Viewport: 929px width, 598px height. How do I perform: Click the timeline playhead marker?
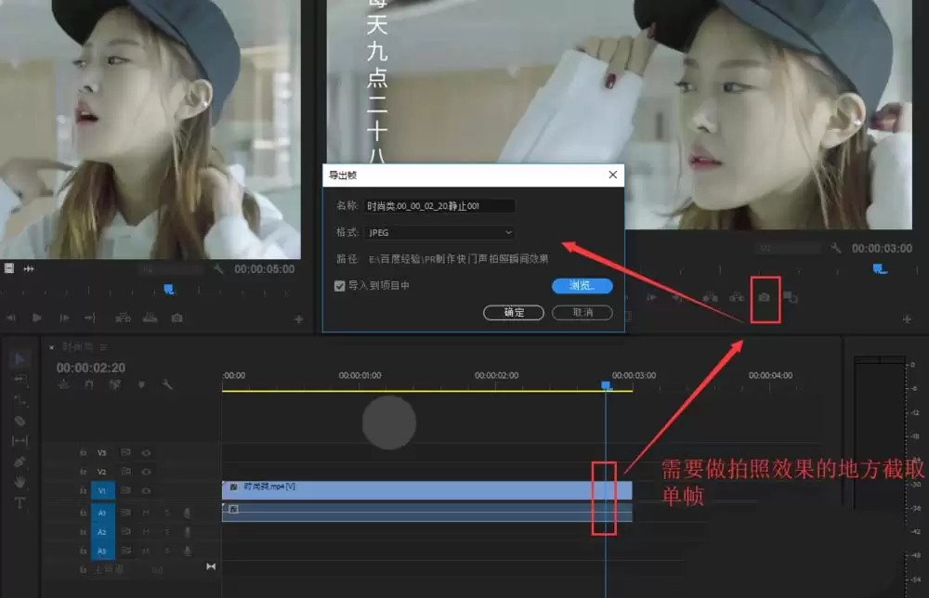click(606, 386)
